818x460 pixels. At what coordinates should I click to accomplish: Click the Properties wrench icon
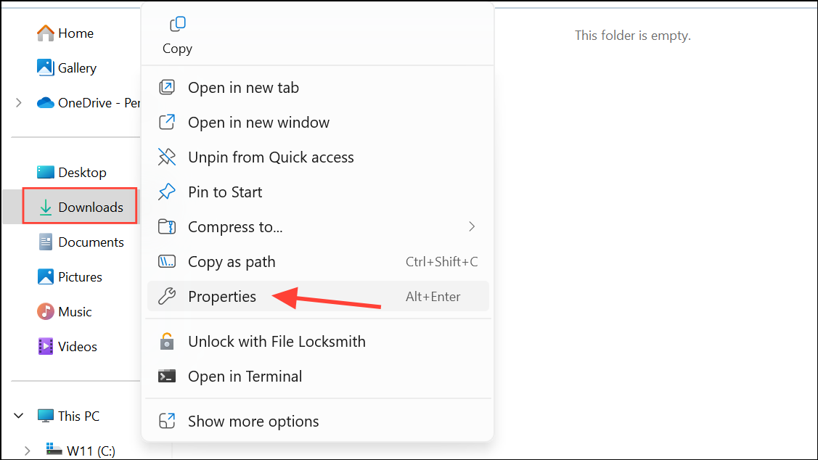(x=167, y=296)
